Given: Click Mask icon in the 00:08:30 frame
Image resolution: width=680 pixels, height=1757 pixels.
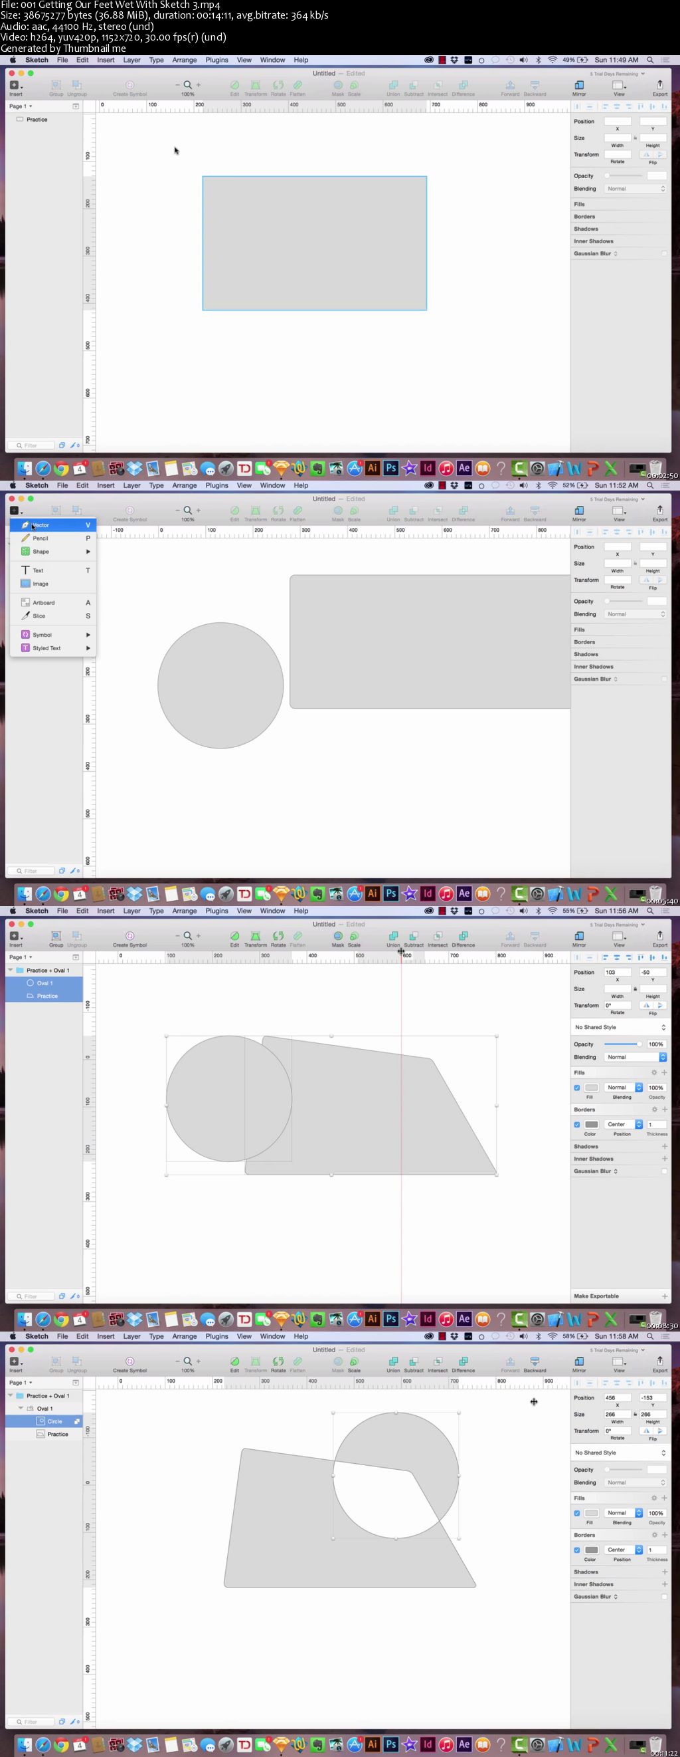Looking at the screenshot, I should 338,936.
